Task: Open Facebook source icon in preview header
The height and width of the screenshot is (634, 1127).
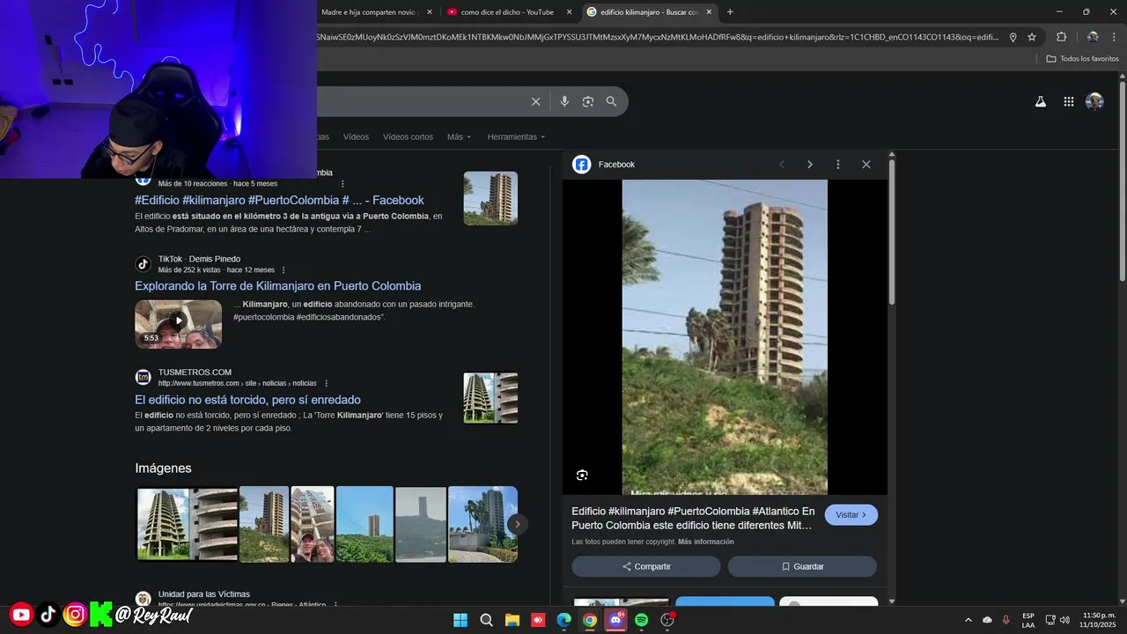Action: point(581,165)
